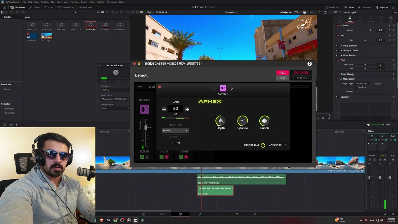Switch to the Deliver page rocket icon
This screenshot has width=398, height=224.
pos(255,214)
